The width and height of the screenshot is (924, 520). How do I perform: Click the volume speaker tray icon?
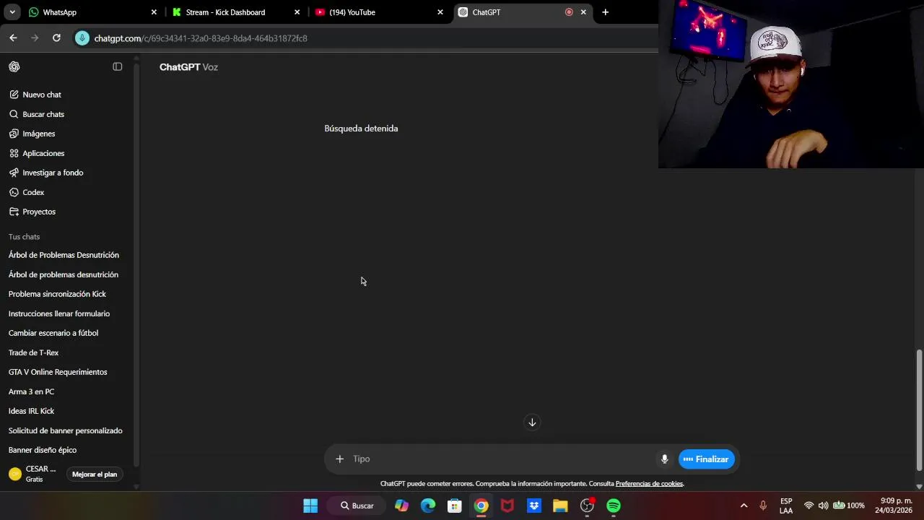click(823, 506)
